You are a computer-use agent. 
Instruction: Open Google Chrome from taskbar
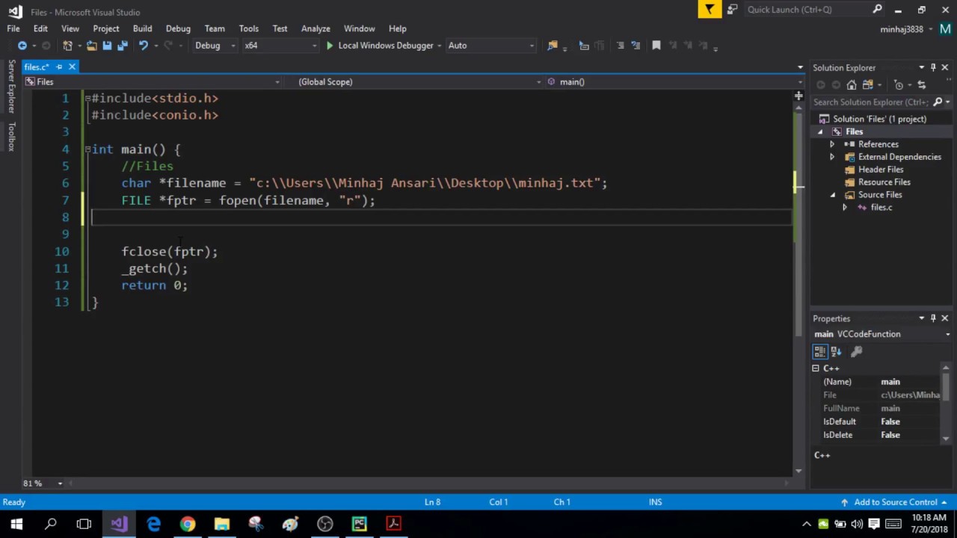188,524
